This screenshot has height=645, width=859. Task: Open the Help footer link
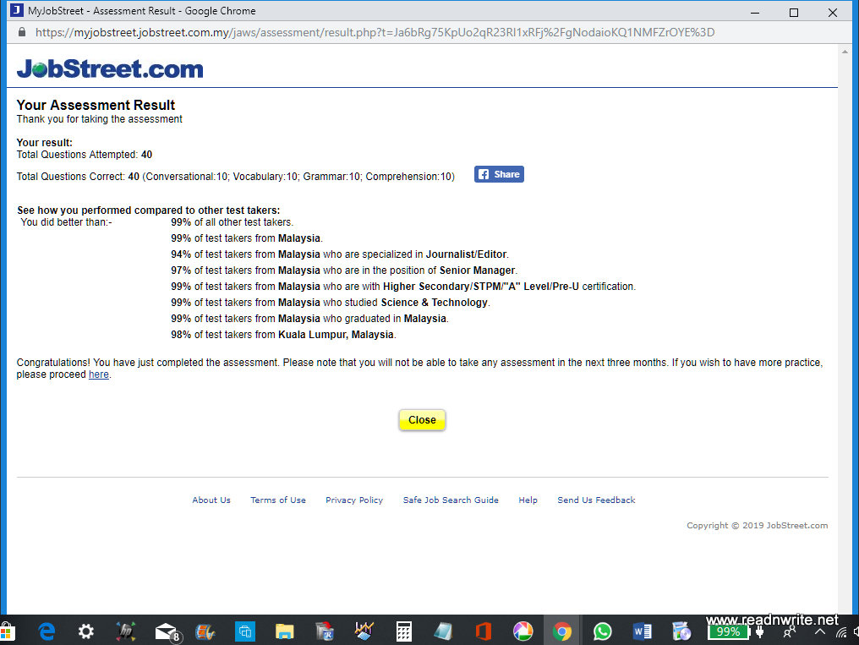(x=528, y=500)
